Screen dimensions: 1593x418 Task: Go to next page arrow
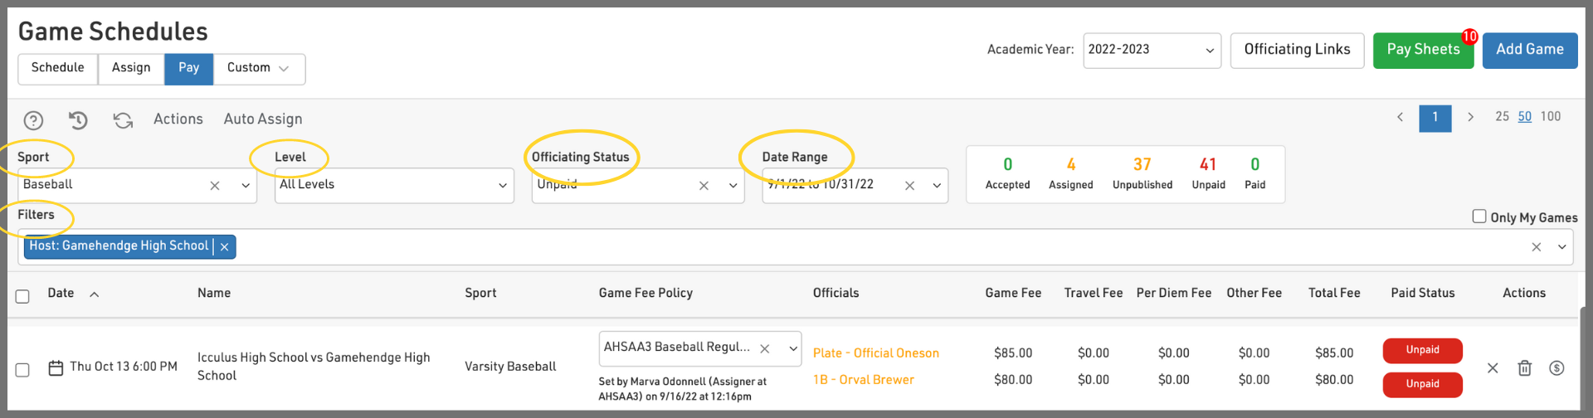[1470, 117]
